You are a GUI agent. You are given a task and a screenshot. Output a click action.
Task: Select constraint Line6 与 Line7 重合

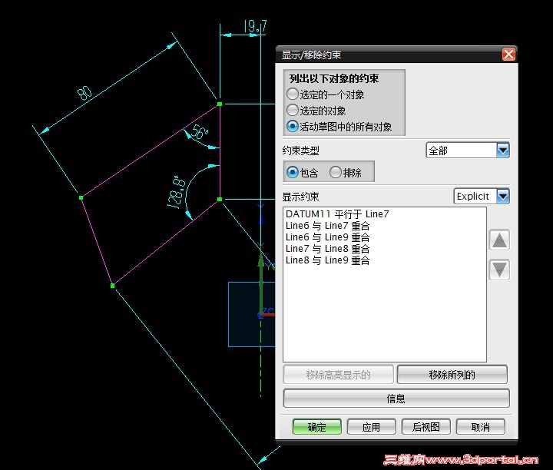328,226
